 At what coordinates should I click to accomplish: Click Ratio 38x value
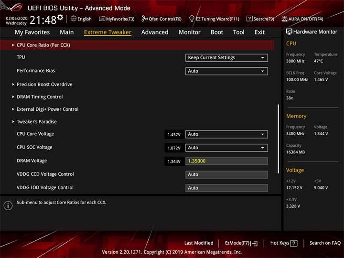(x=290, y=98)
